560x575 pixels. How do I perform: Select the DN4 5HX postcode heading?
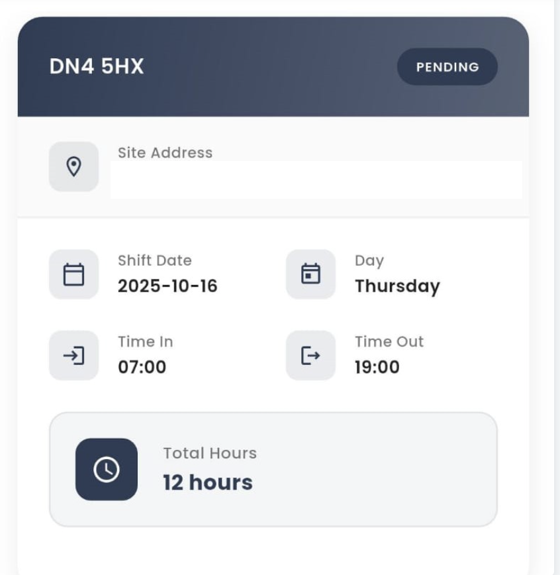pyautogui.click(x=97, y=66)
